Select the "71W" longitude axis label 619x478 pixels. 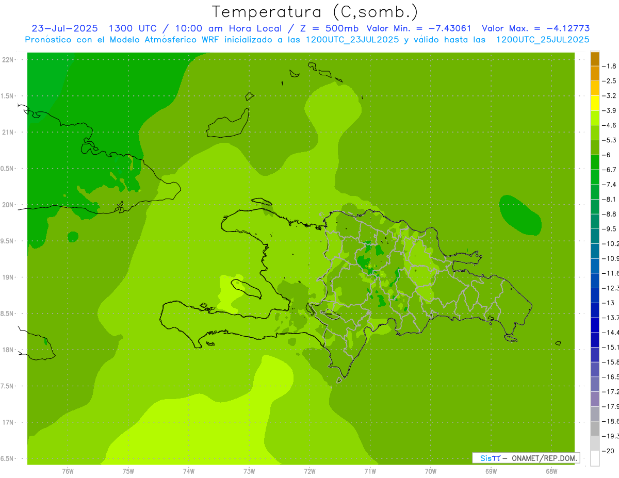(x=370, y=471)
